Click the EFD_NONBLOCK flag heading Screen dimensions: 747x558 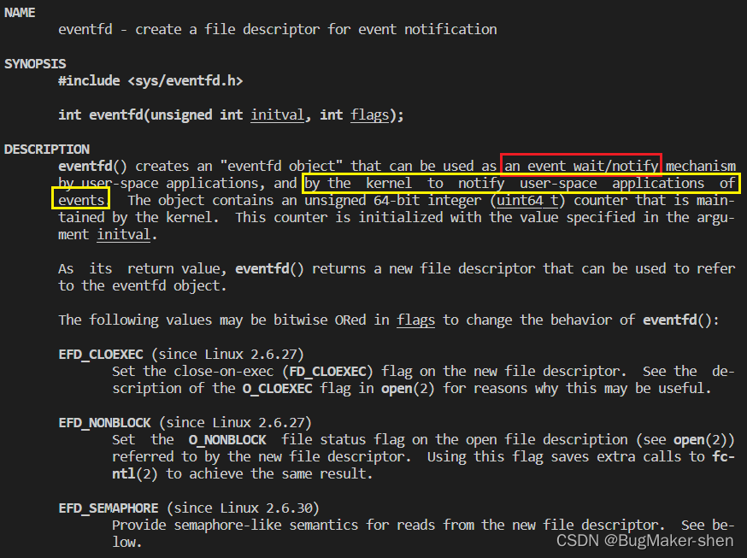(104, 423)
